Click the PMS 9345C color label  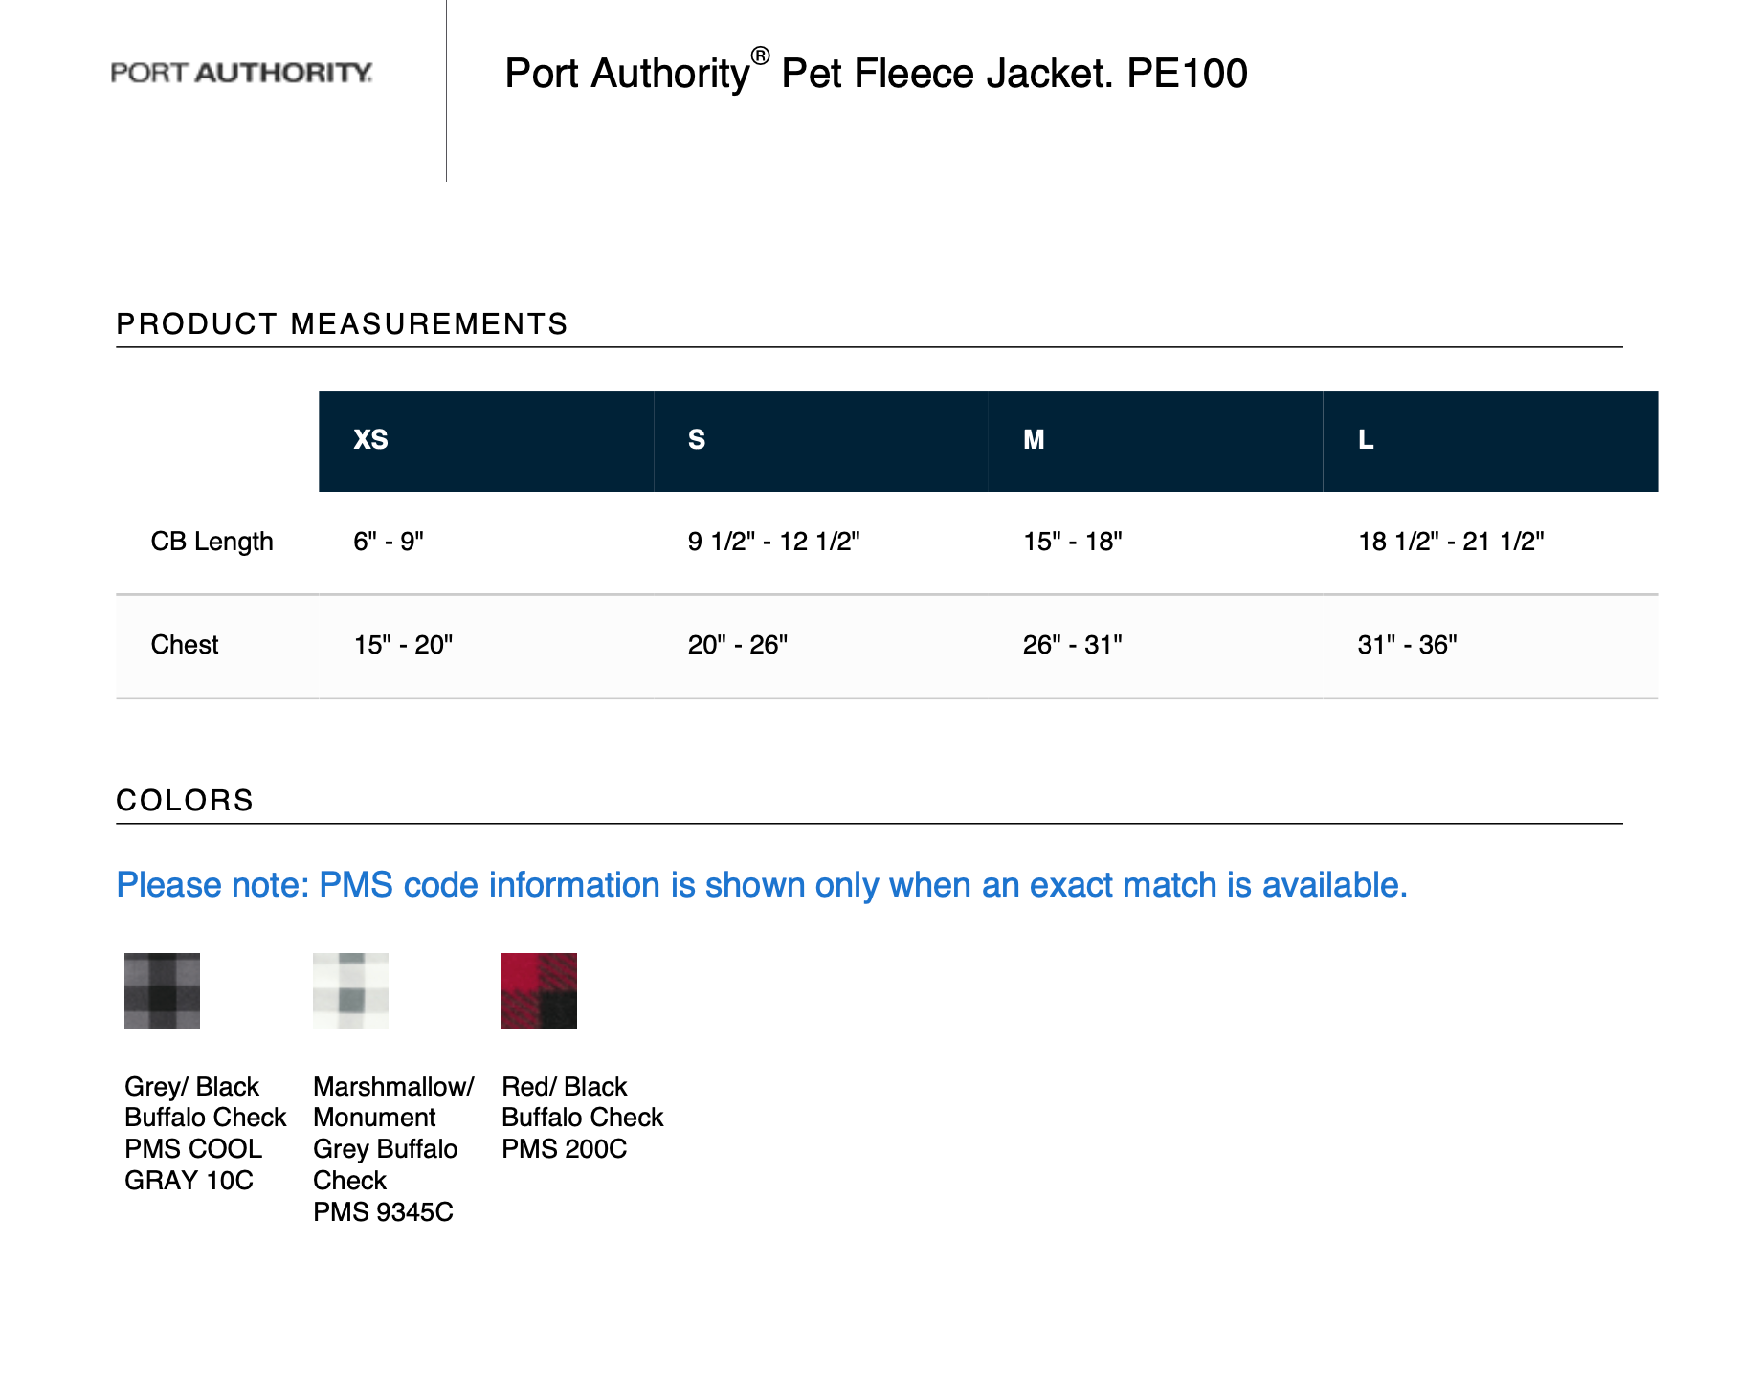[383, 1212]
